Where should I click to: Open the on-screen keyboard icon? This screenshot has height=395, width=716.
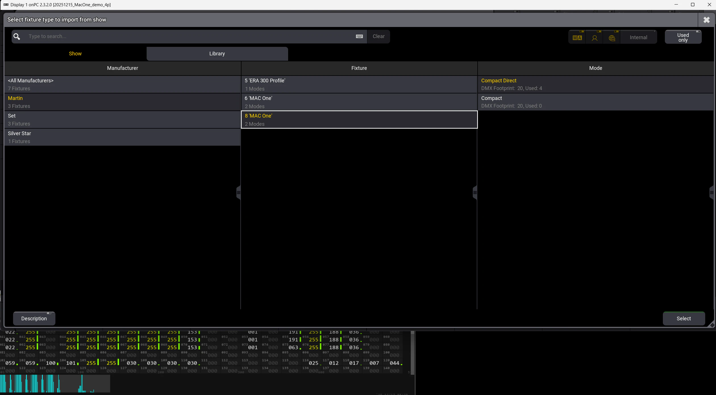pyautogui.click(x=359, y=36)
